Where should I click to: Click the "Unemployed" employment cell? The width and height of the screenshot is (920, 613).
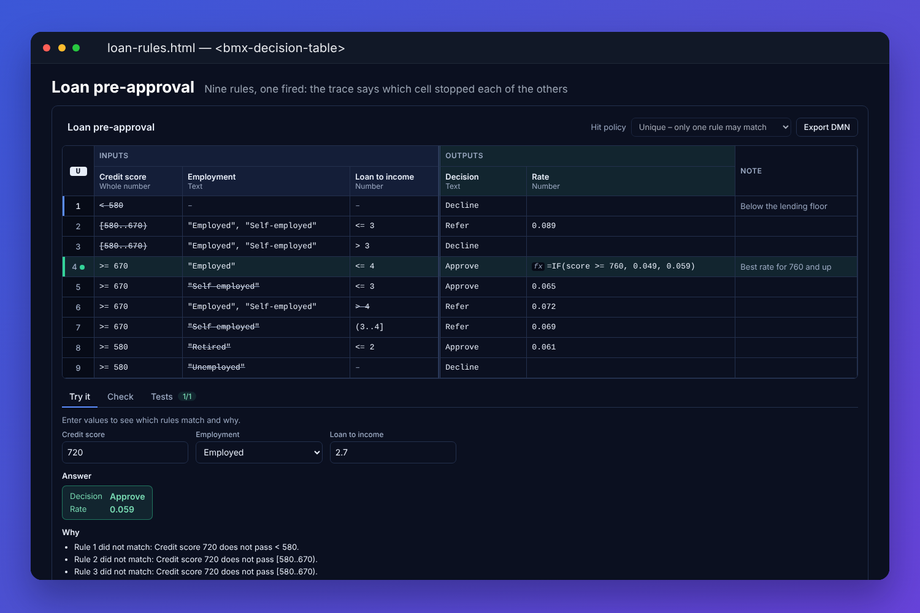[266, 368]
